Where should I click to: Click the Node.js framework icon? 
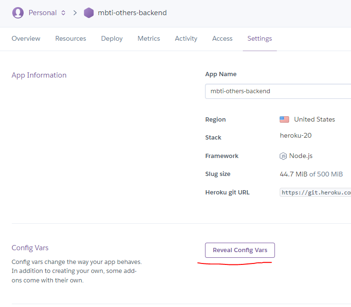click(283, 156)
